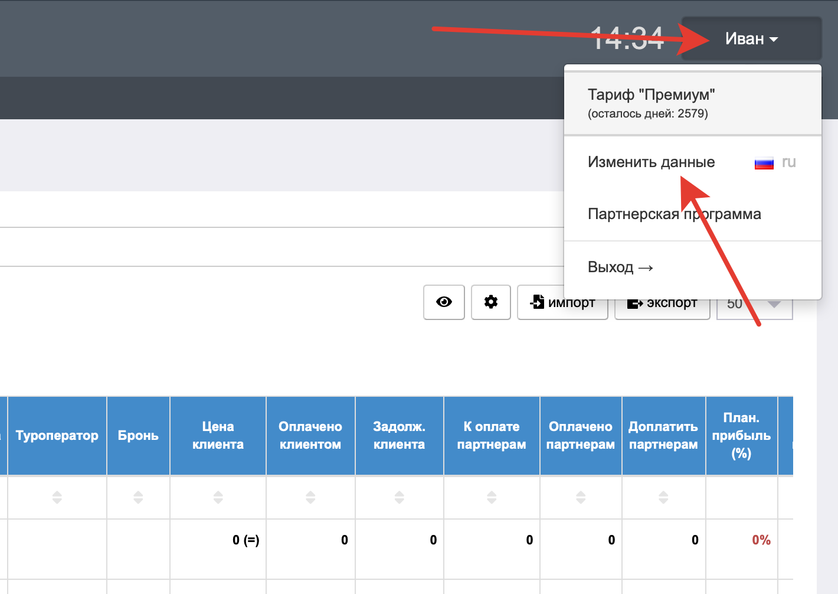This screenshot has width=838, height=594.
Task: Switch language via Russian flag icon
Action: [764, 163]
